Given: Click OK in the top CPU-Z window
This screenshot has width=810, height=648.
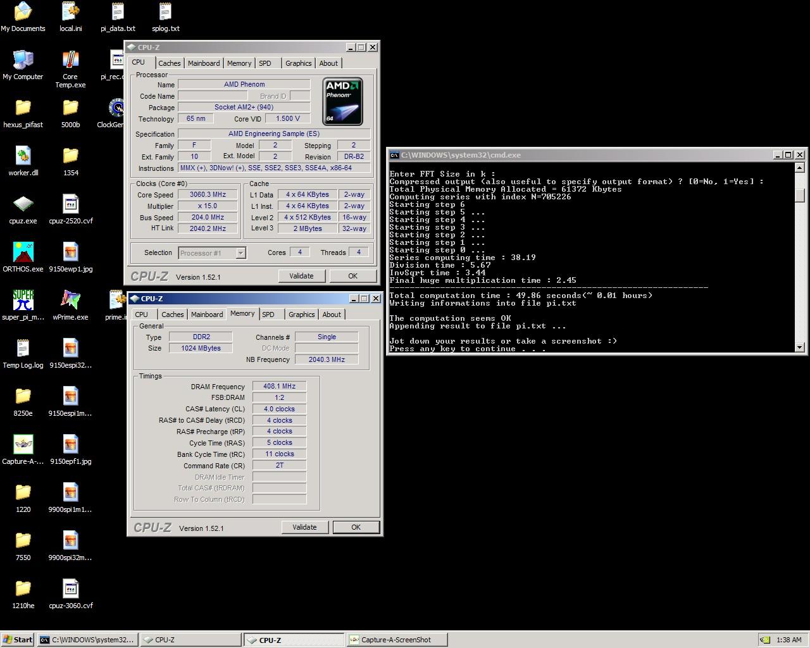Looking at the screenshot, I should [x=352, y=276].
